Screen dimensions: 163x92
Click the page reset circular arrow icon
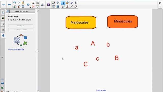click(x=43, y=5)
